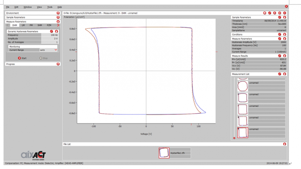301x169 pixels.
Task: Collapse the Measure Results section
Action: [284, 56]
